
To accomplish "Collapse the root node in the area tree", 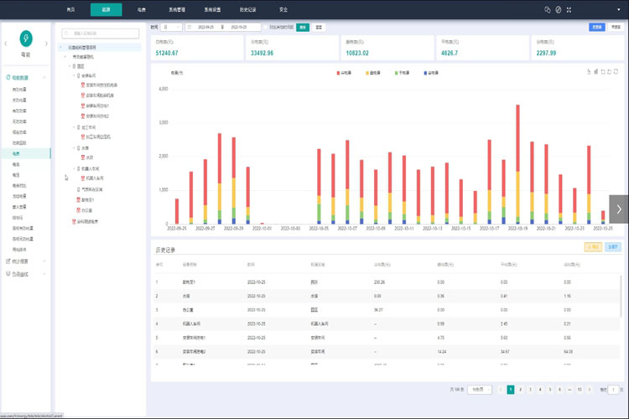I will (61, 48).
